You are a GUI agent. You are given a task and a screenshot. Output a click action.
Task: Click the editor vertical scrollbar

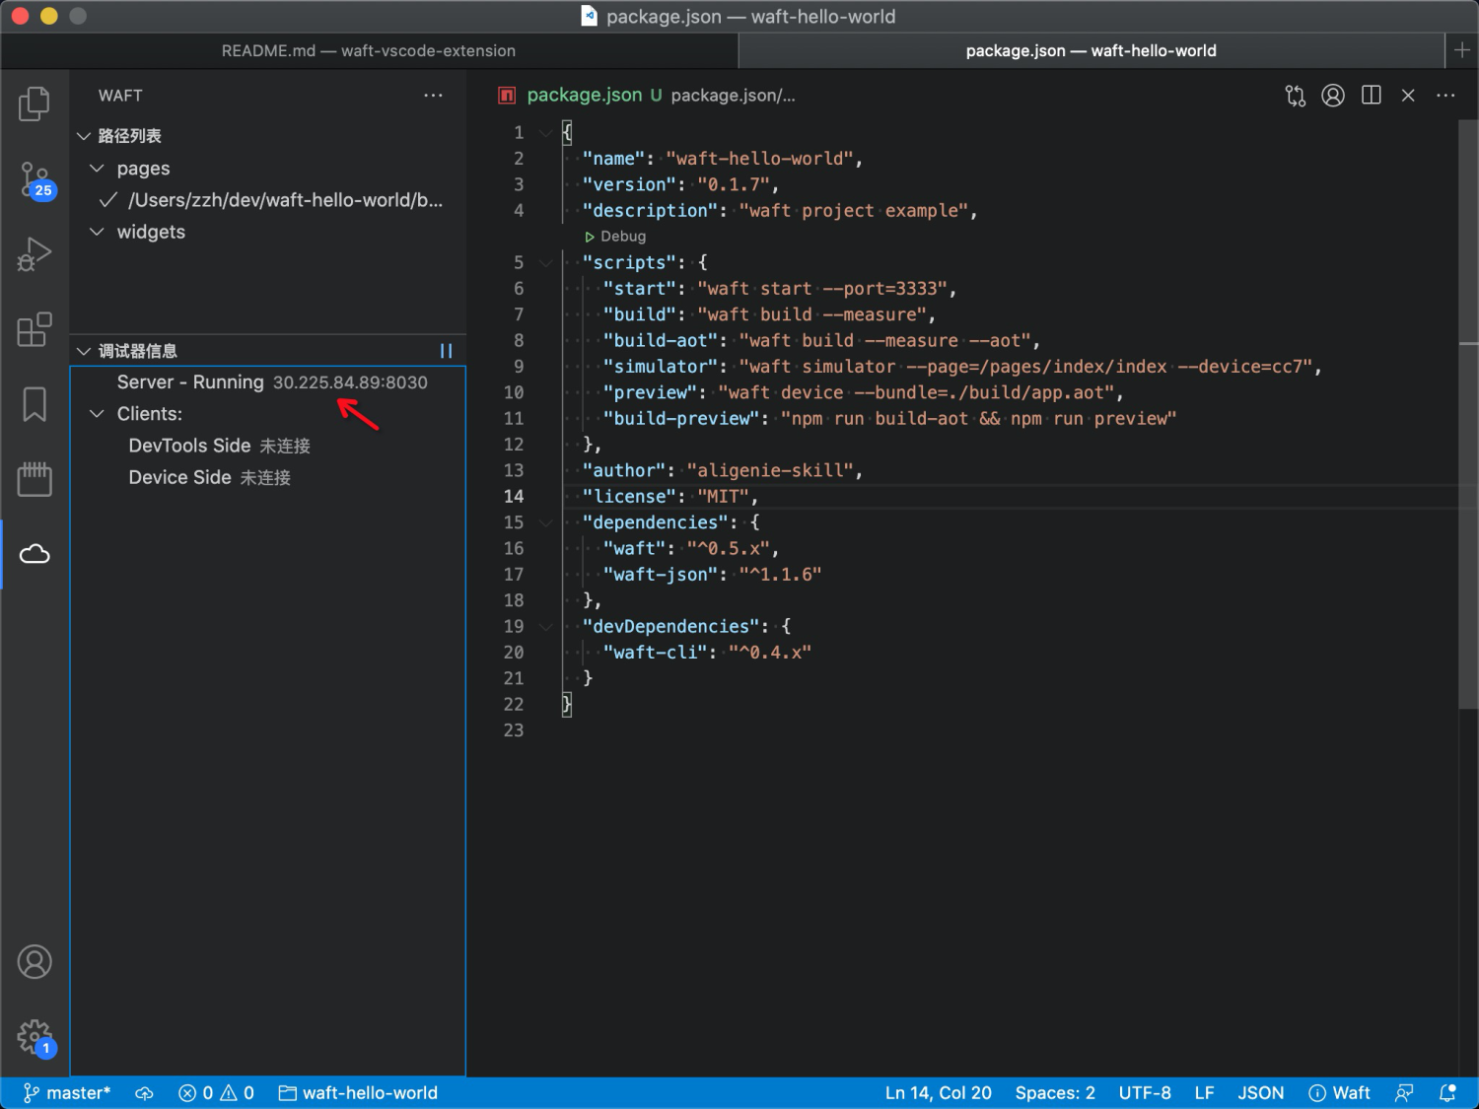(x=1468, y=414)
